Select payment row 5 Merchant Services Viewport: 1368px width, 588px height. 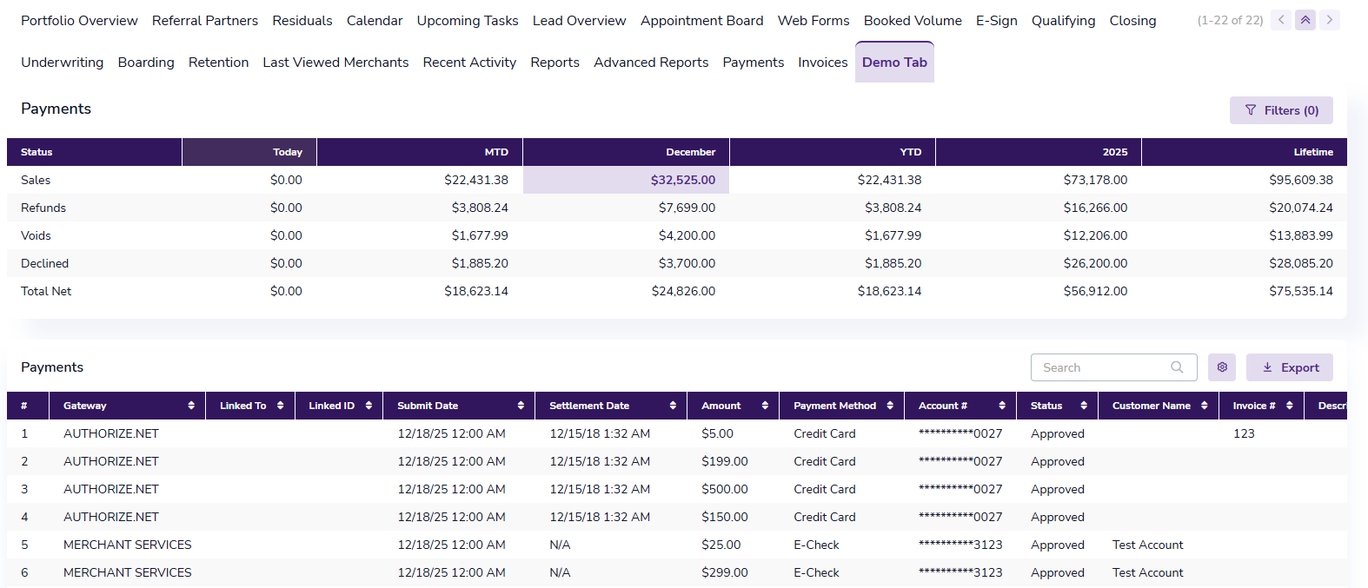(127, 545)
